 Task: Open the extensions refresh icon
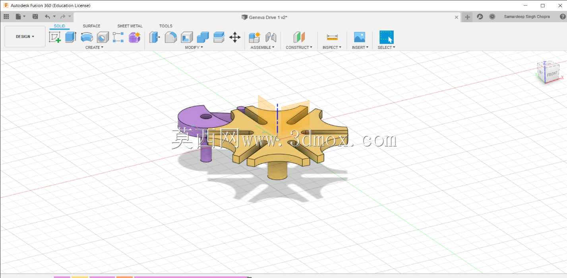pyautogui.click(x=480, y=17)
